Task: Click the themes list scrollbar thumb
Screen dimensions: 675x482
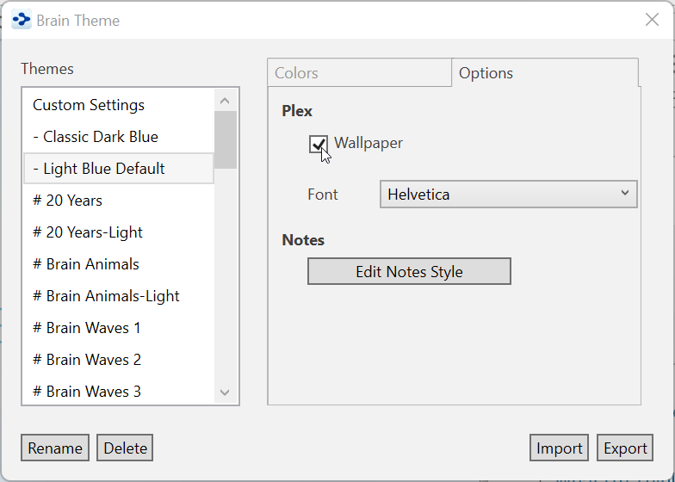Action: coord(226,139)
